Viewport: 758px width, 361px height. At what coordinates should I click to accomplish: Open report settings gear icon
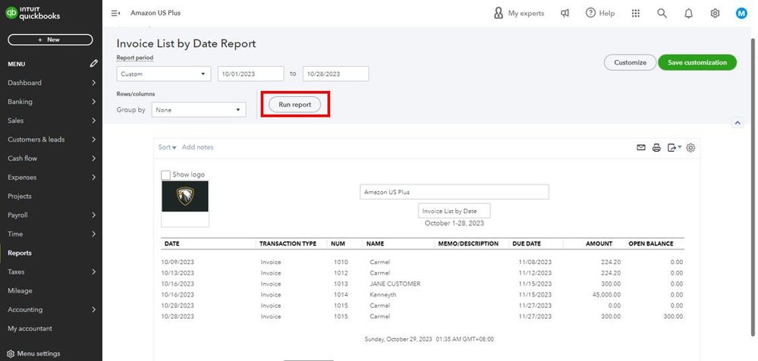tap(690, 148)
